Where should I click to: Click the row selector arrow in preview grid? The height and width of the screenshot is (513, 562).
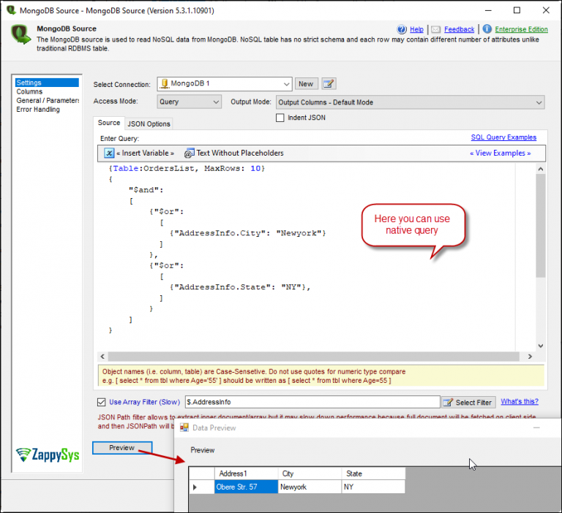click(x=195, y=487)
